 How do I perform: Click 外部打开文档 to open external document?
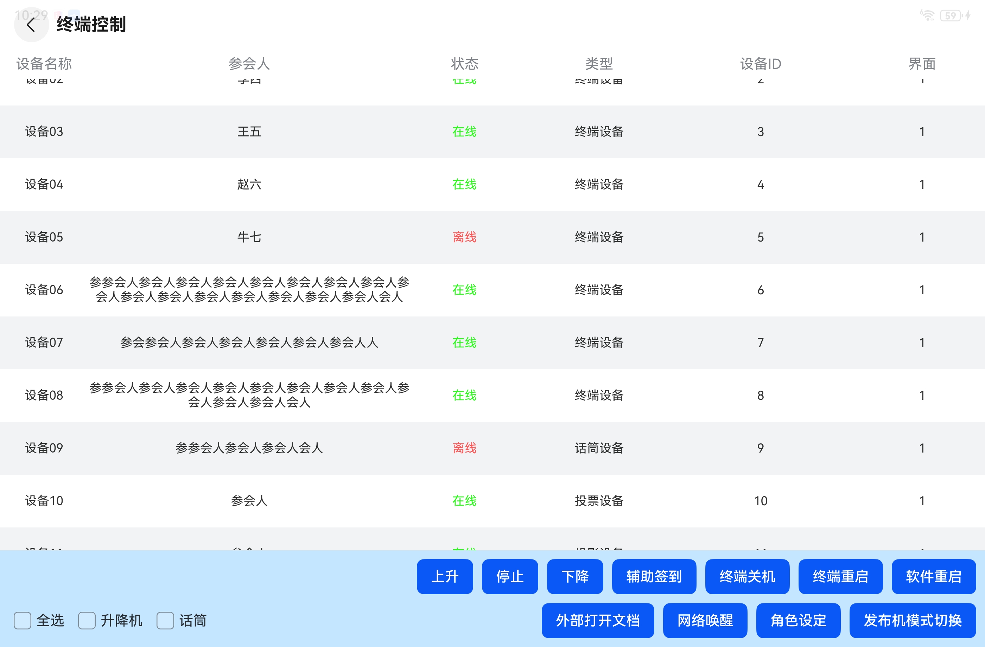(598, 621)
